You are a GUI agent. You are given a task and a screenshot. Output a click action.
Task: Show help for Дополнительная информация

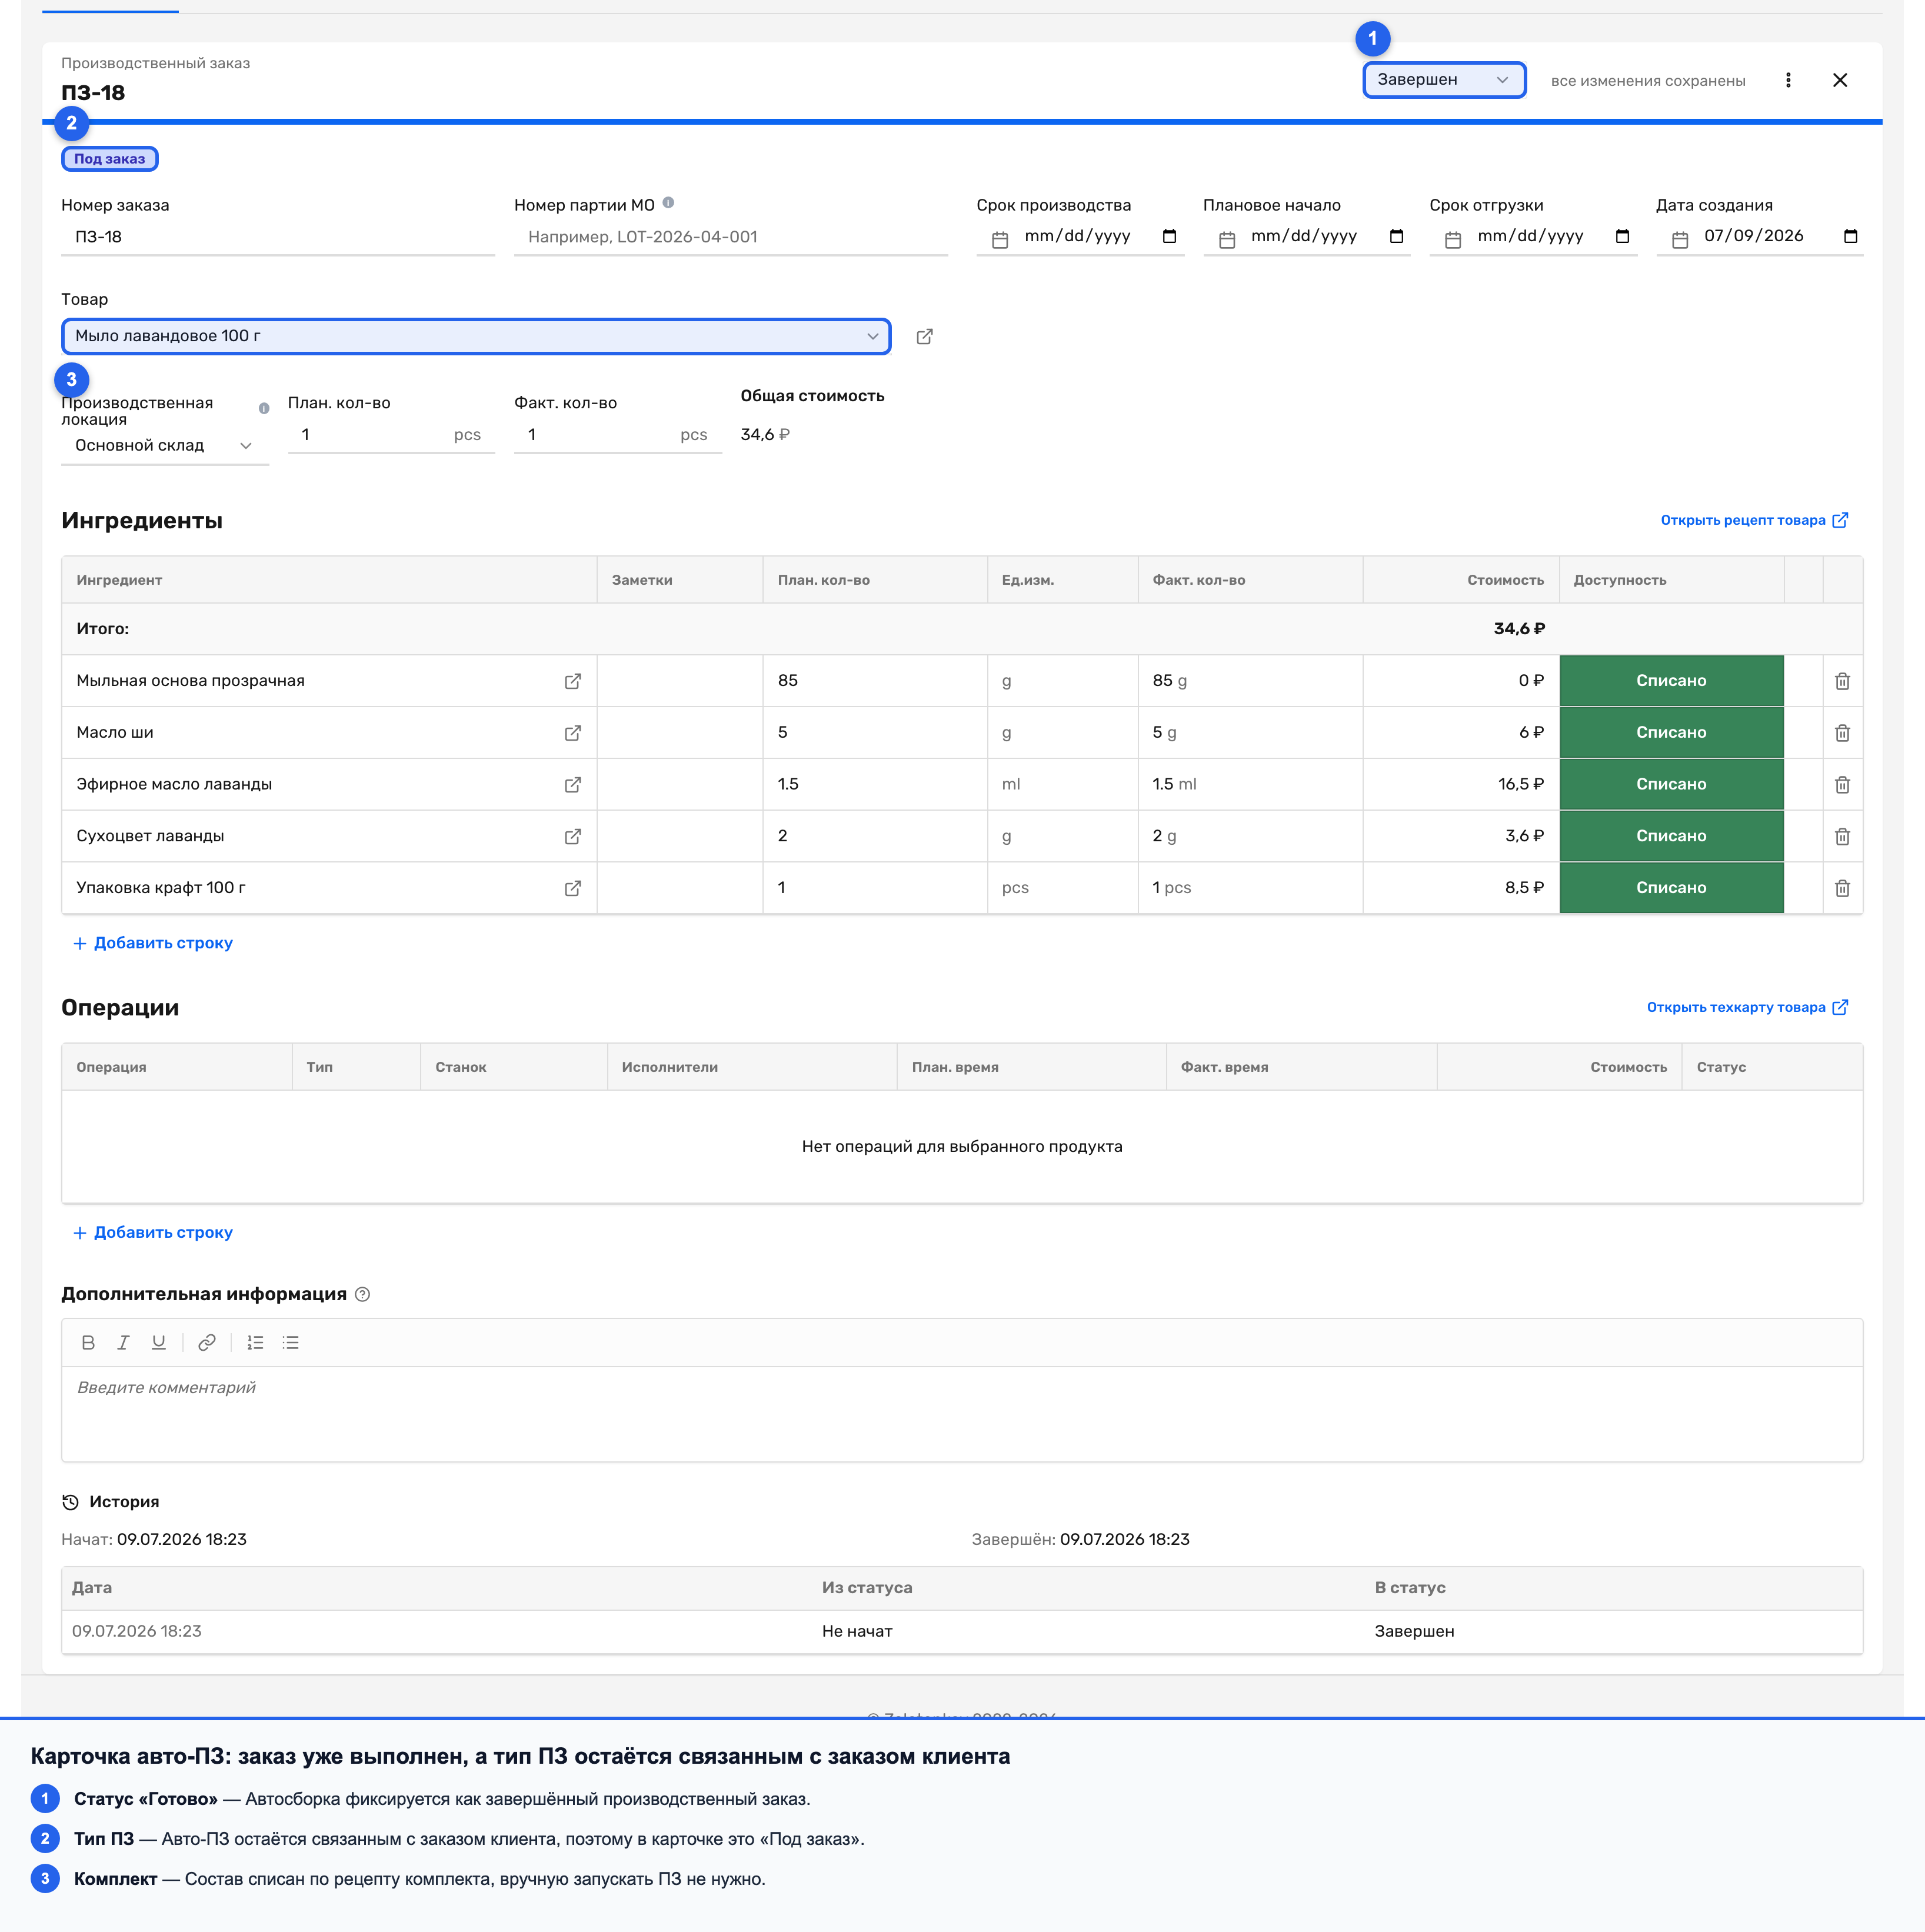point(363,1295)
